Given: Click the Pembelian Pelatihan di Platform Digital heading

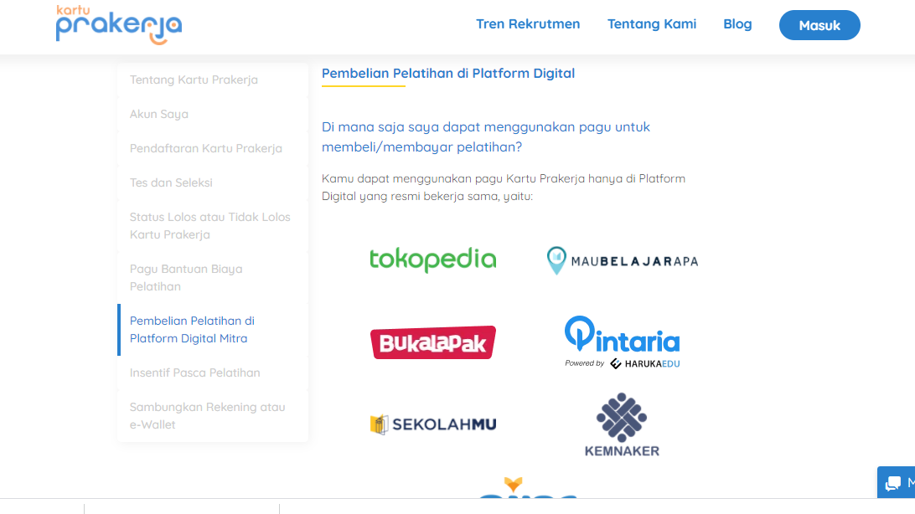Looking at the screenshot, I should 448,74.
